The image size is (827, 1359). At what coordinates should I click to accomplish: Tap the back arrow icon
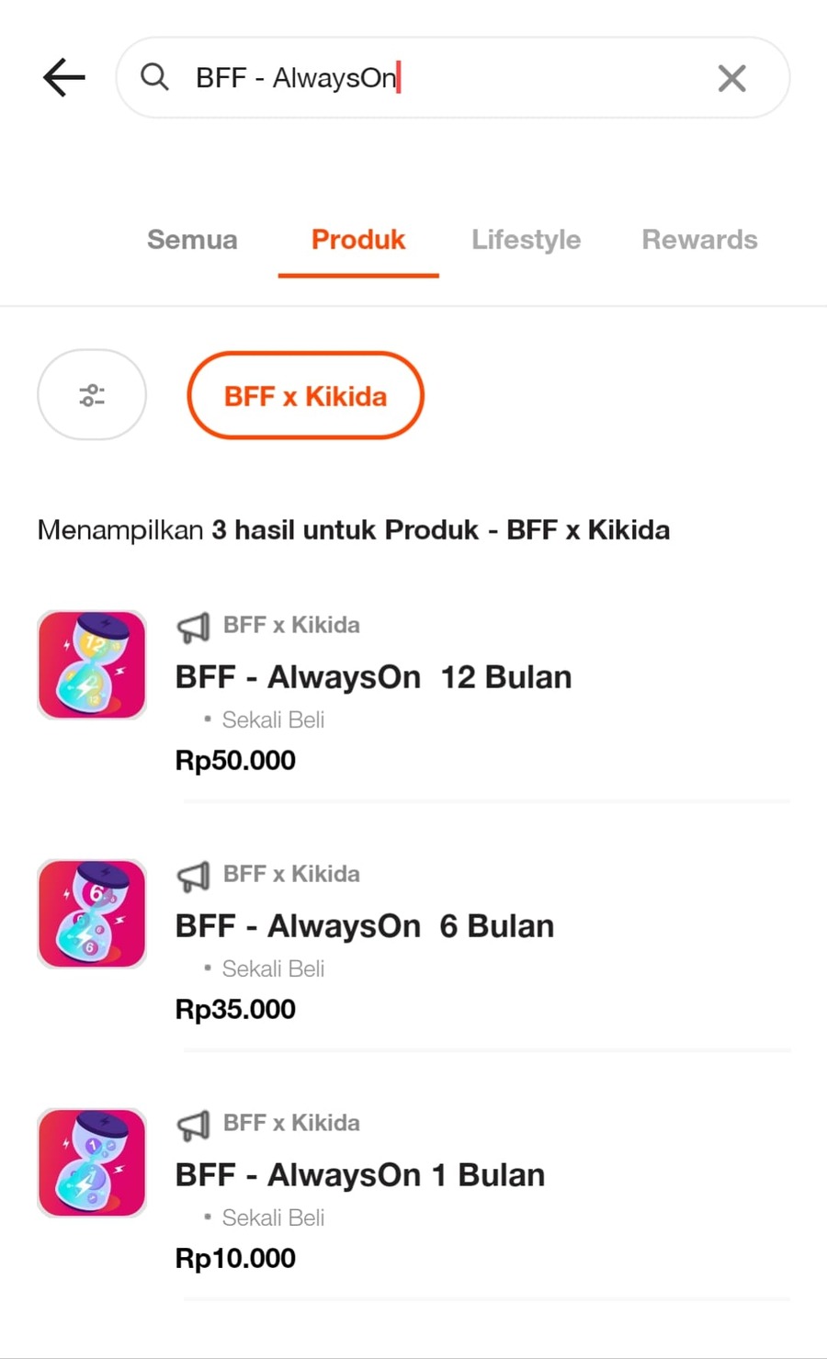point(64,77)
